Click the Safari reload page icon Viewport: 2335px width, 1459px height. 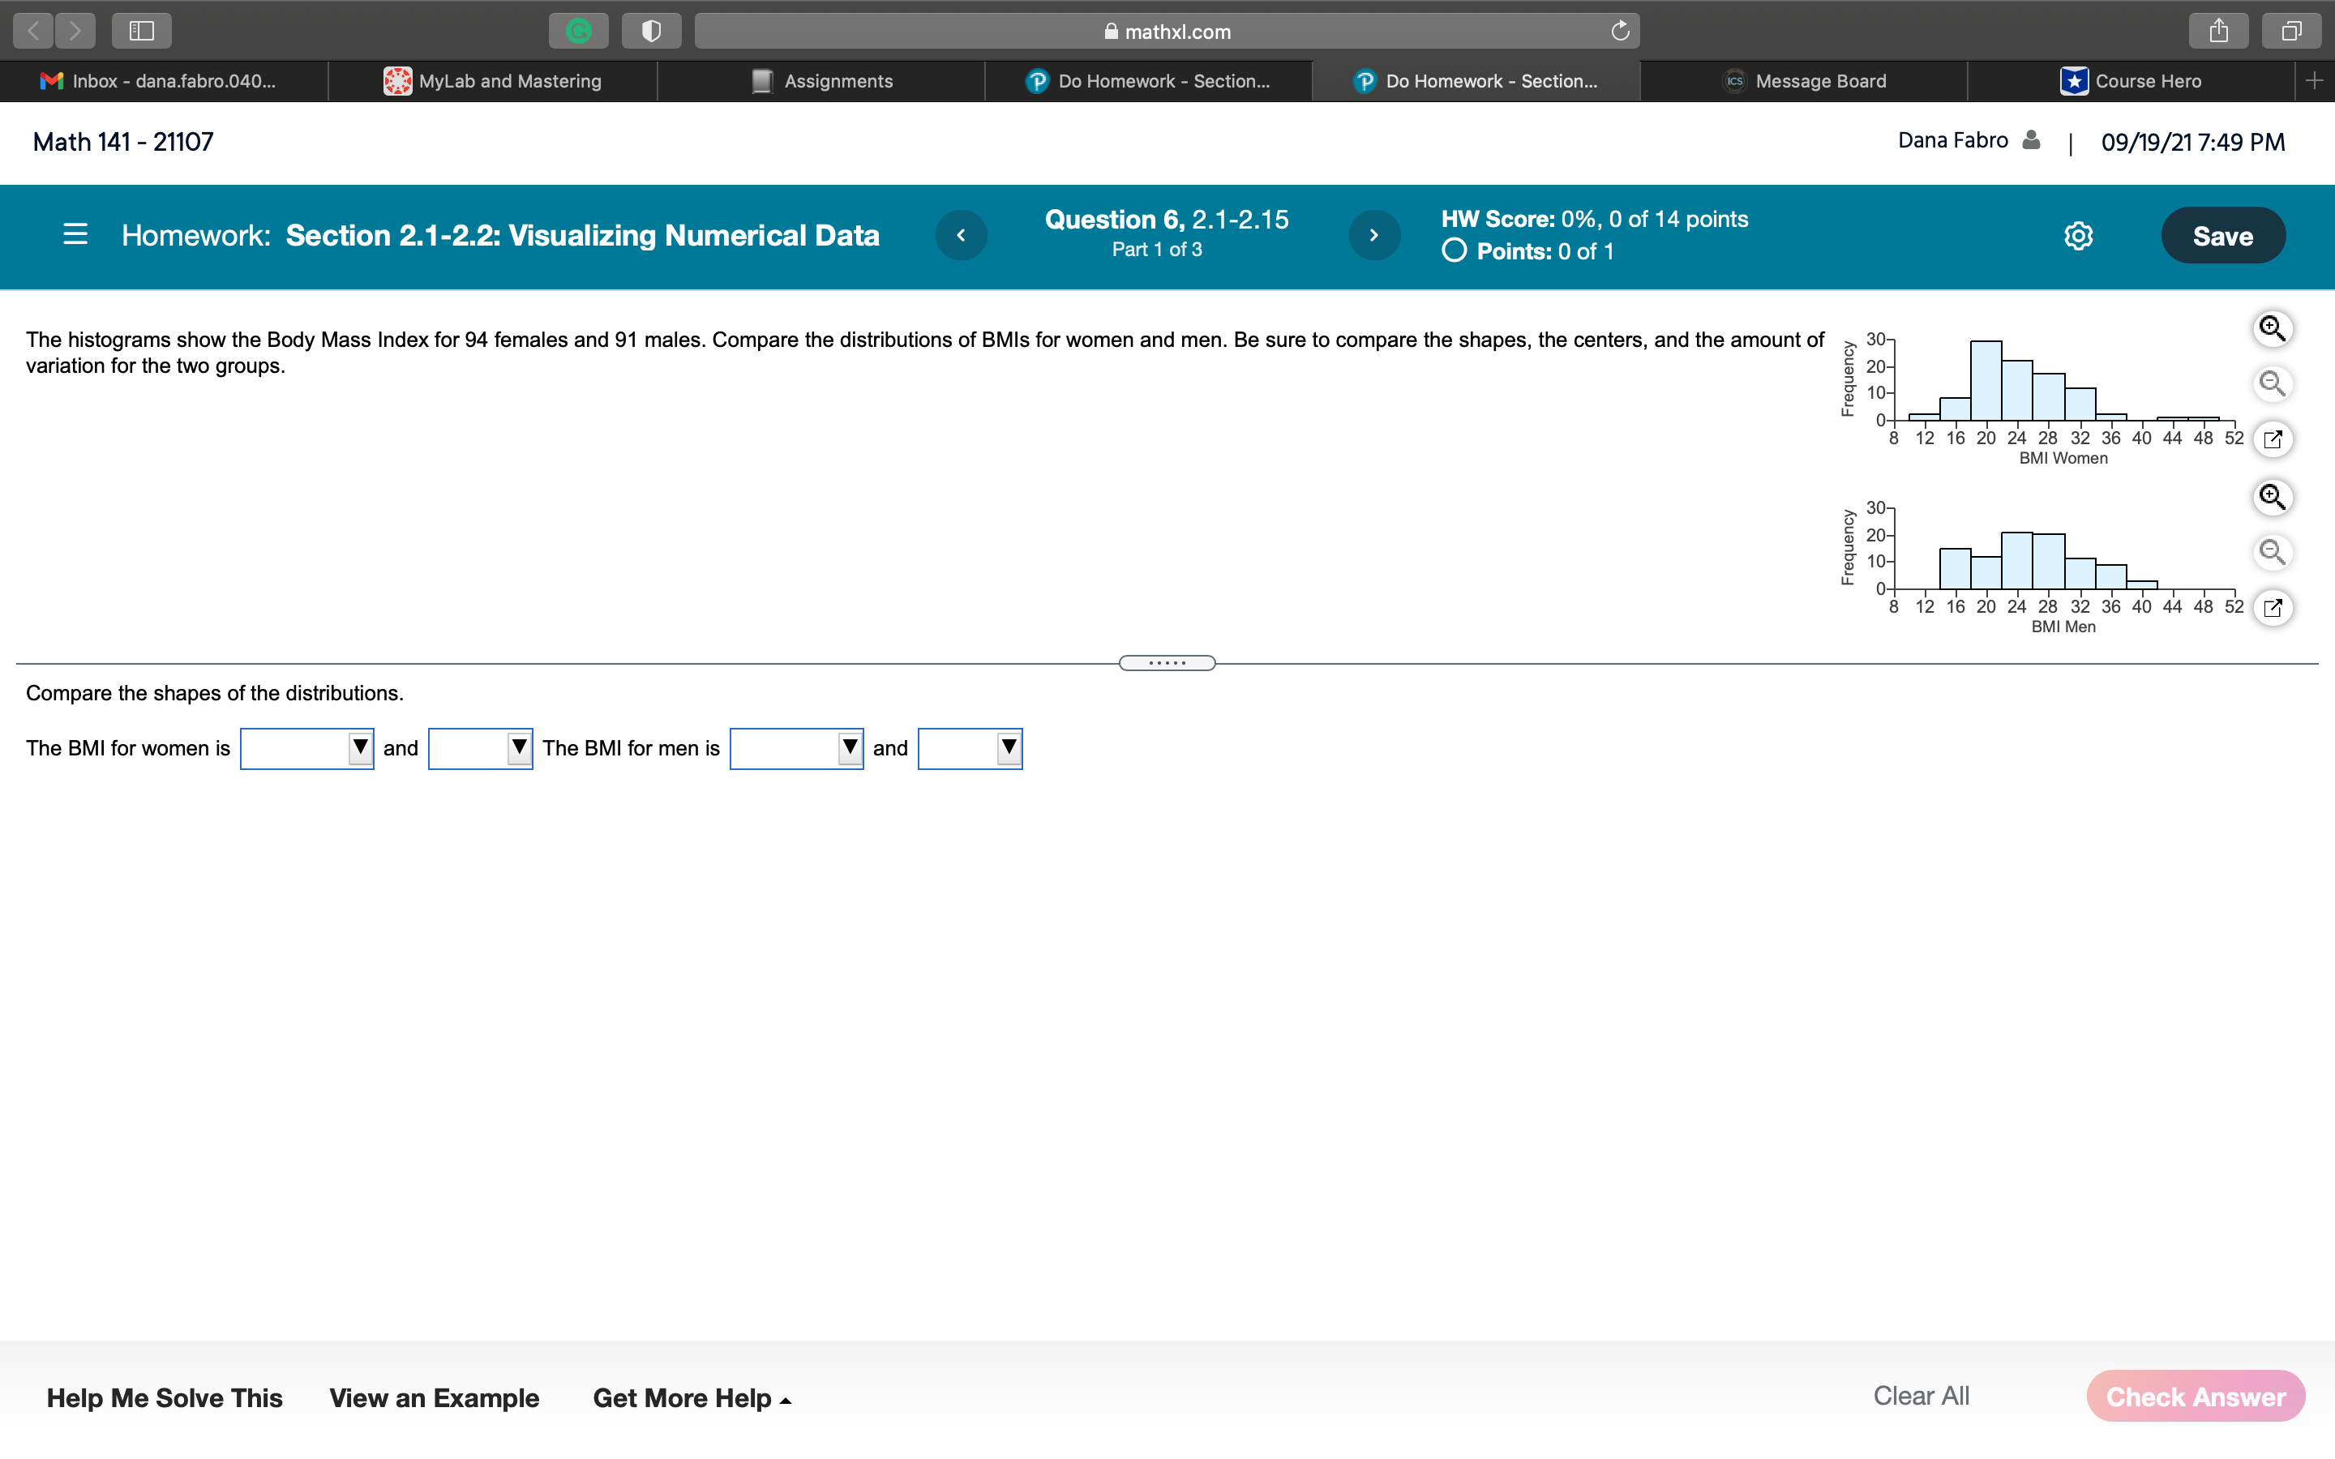[x=1619, y=32]
